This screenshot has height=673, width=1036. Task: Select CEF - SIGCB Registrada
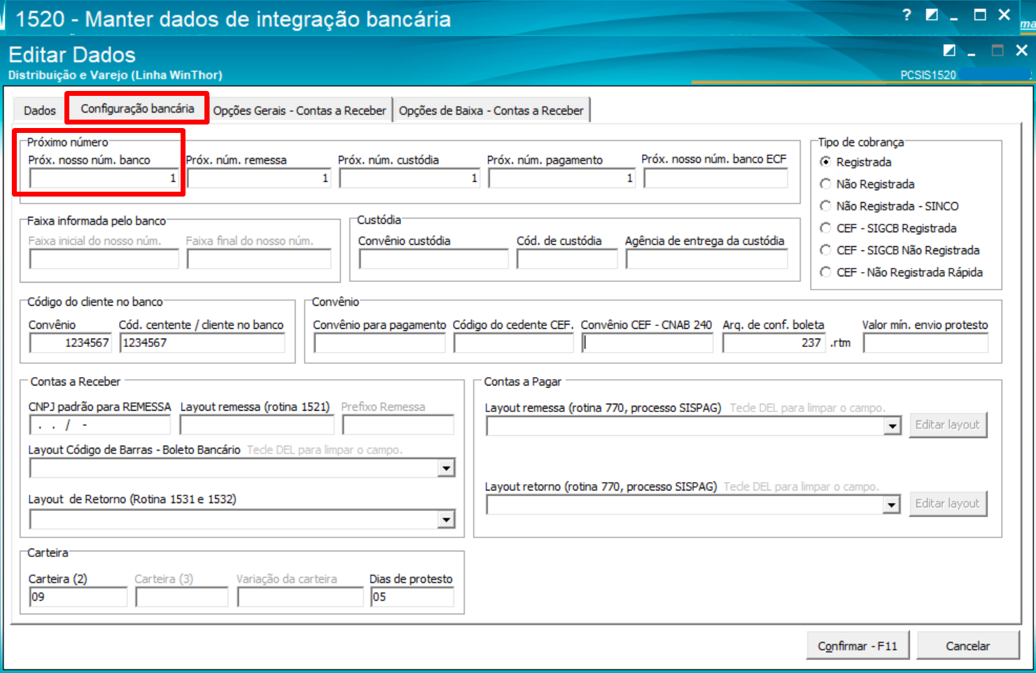click(826, 228)
